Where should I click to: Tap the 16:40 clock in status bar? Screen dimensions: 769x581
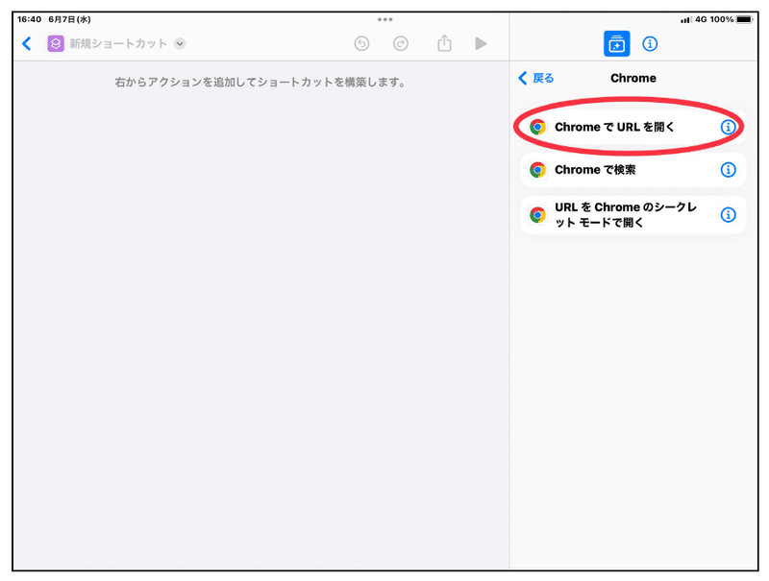pyautogui.click(x=30, y=19)
